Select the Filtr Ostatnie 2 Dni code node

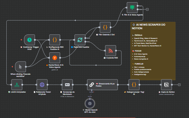pos(105,27)
